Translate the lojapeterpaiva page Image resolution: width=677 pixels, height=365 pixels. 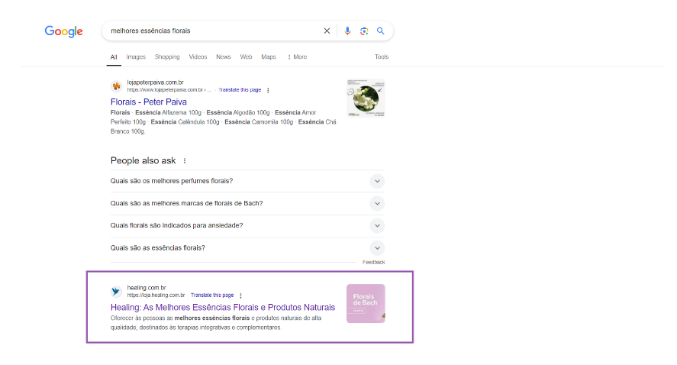pos(240,90)
